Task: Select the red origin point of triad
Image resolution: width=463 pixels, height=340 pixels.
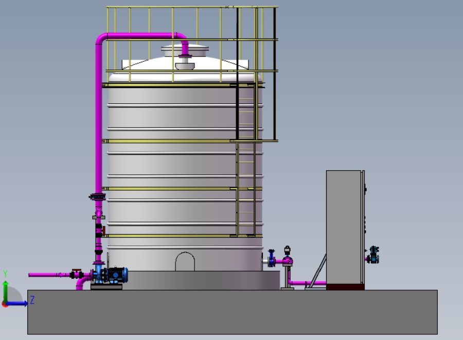Action: pos(5,305)
